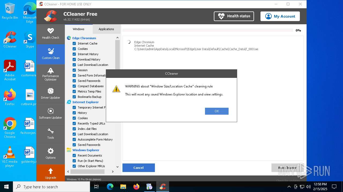Open the Tools section
The width and height of the screenshot is (343, 192).
click(50, 134)
